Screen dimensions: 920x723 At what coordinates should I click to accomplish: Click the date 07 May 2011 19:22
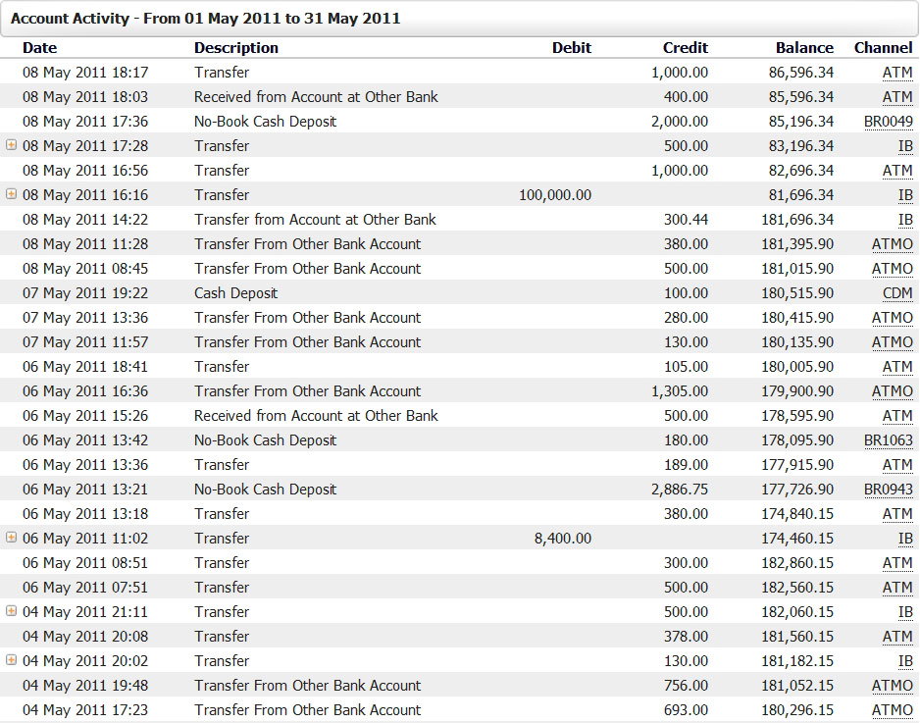point(85,293)
